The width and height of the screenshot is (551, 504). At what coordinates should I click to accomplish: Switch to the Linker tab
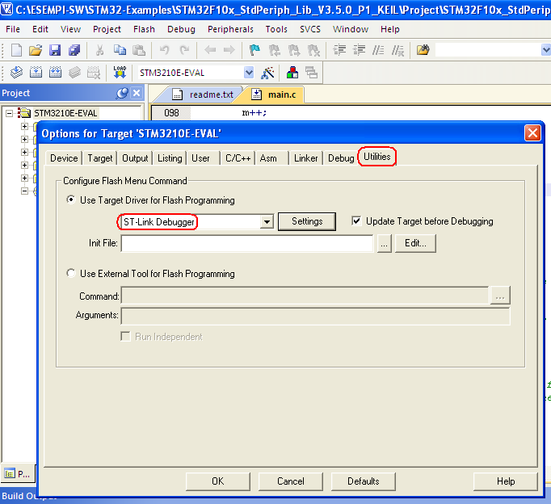pyautogui.click(x=305, y=158)
